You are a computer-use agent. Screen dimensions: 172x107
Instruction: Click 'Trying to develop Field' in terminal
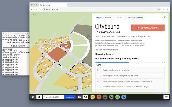[x=11, y=58]
